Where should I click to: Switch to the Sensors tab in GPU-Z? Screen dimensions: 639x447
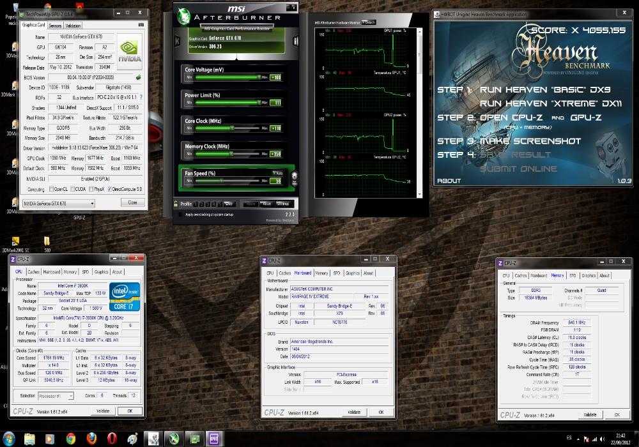coord(55,26)
